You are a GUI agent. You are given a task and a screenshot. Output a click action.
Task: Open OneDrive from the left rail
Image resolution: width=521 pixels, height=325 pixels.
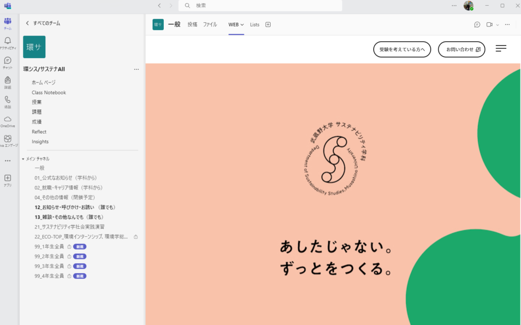[x=8, y=122]
